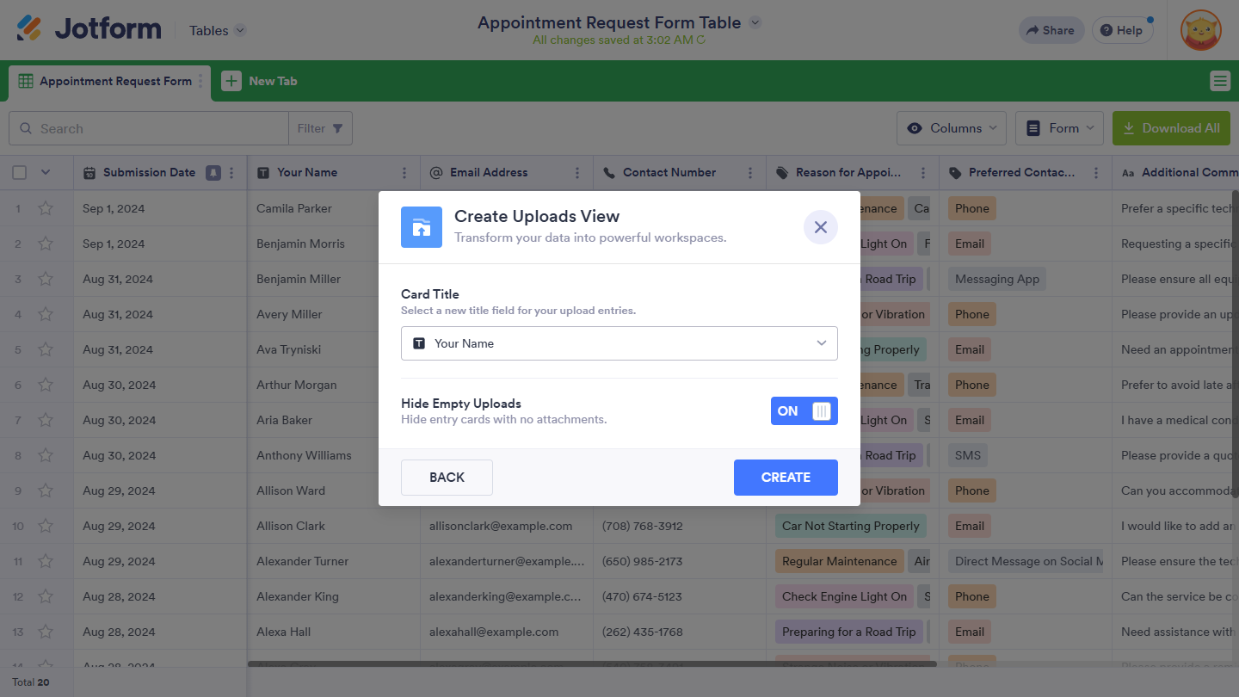Click the Share button

pos(1051,30)
